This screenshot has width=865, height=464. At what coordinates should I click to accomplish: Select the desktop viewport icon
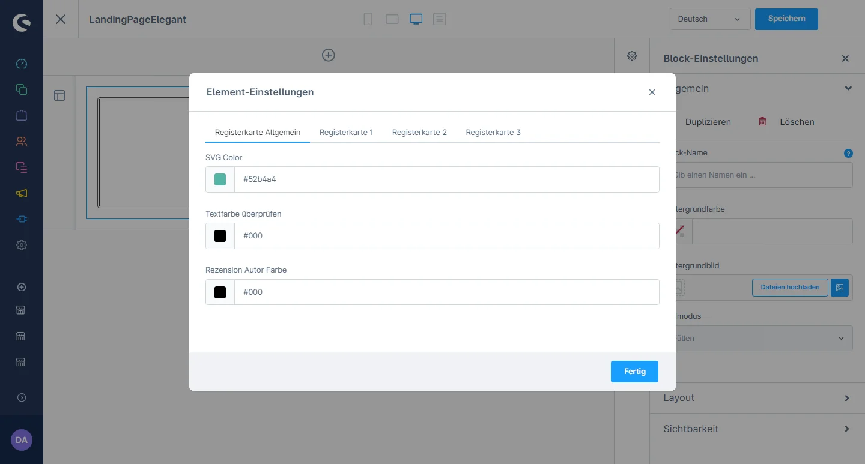(x=416, y=19)
